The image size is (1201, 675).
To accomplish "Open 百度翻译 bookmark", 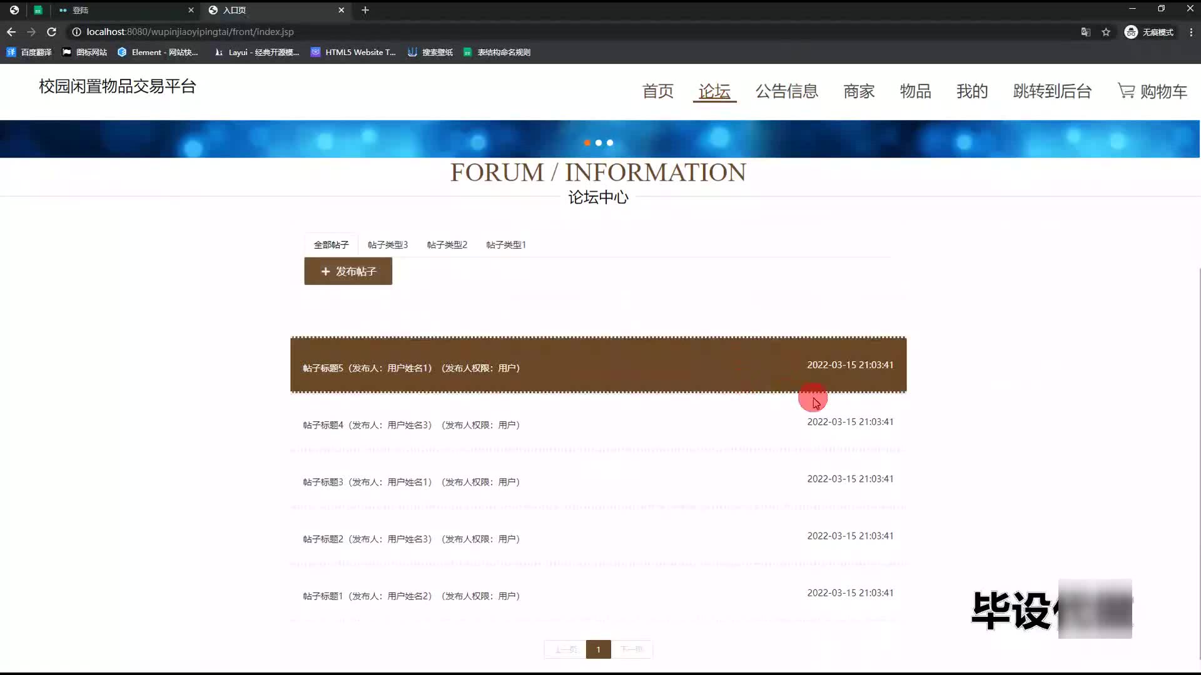I will pos(29,52).
